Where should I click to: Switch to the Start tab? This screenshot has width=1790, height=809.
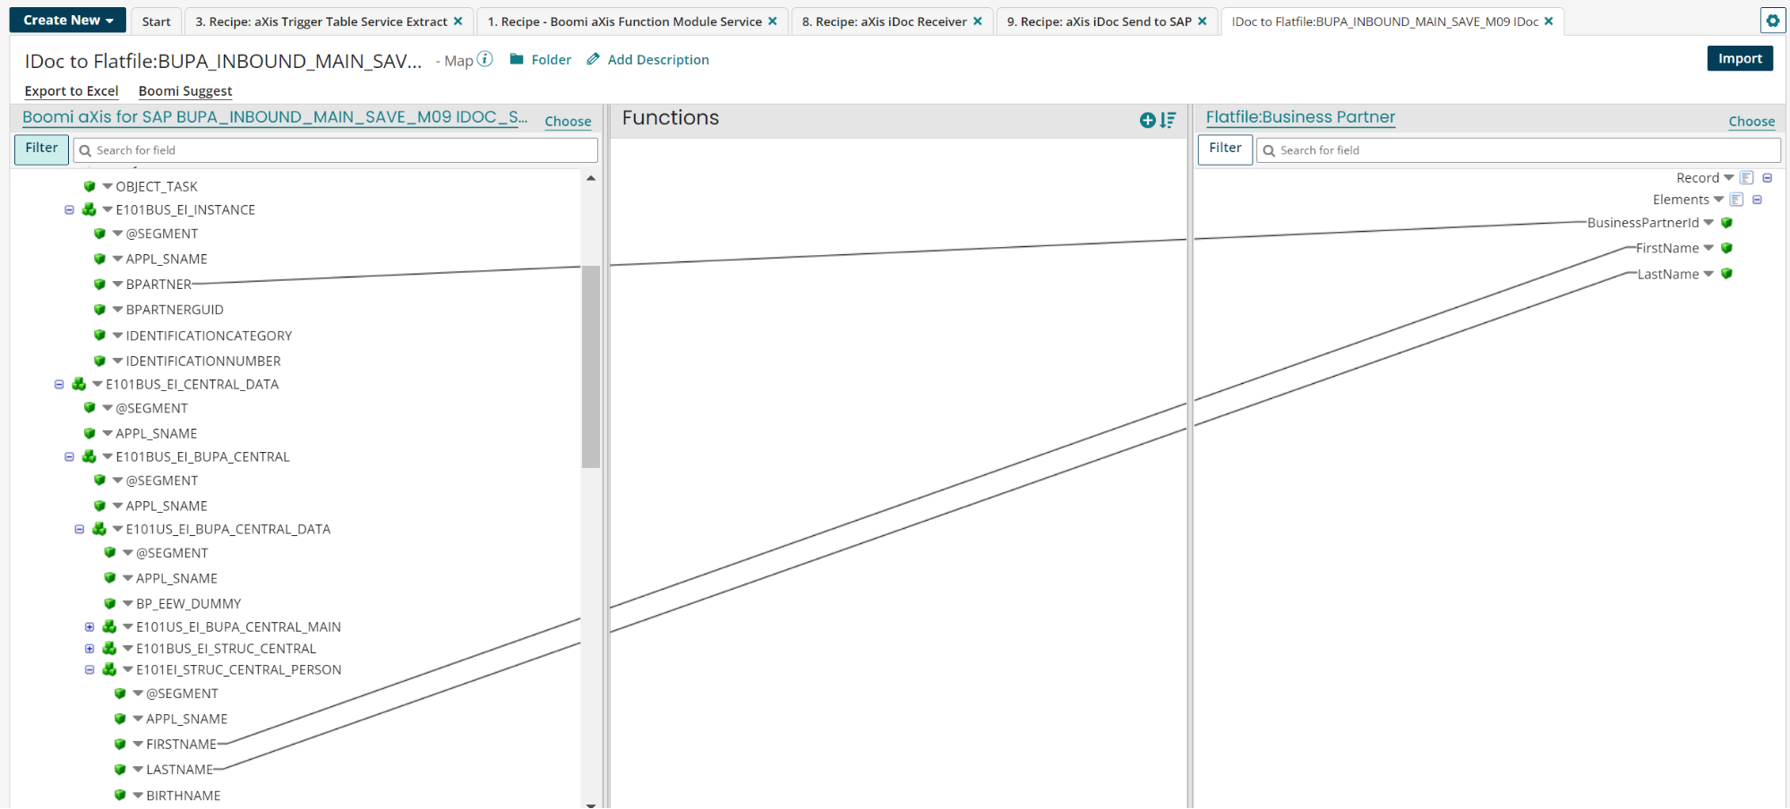tap(156, 20)
